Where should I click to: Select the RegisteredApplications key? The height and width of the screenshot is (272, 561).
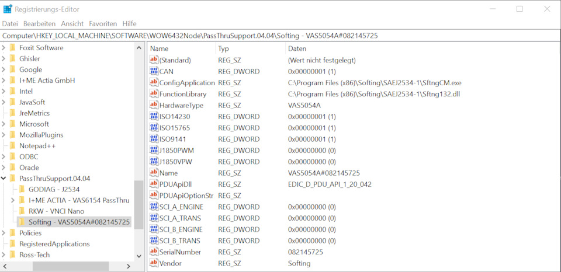54,244
